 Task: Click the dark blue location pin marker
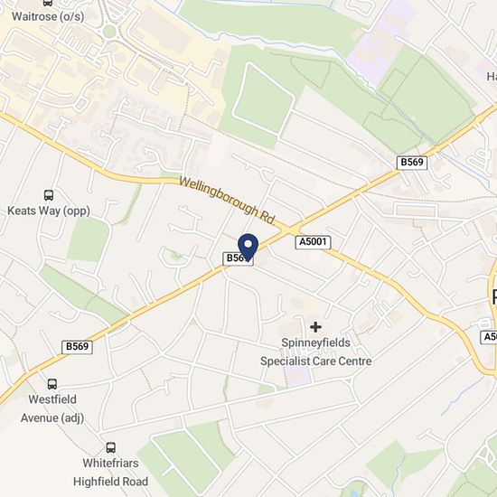[248, 248]
